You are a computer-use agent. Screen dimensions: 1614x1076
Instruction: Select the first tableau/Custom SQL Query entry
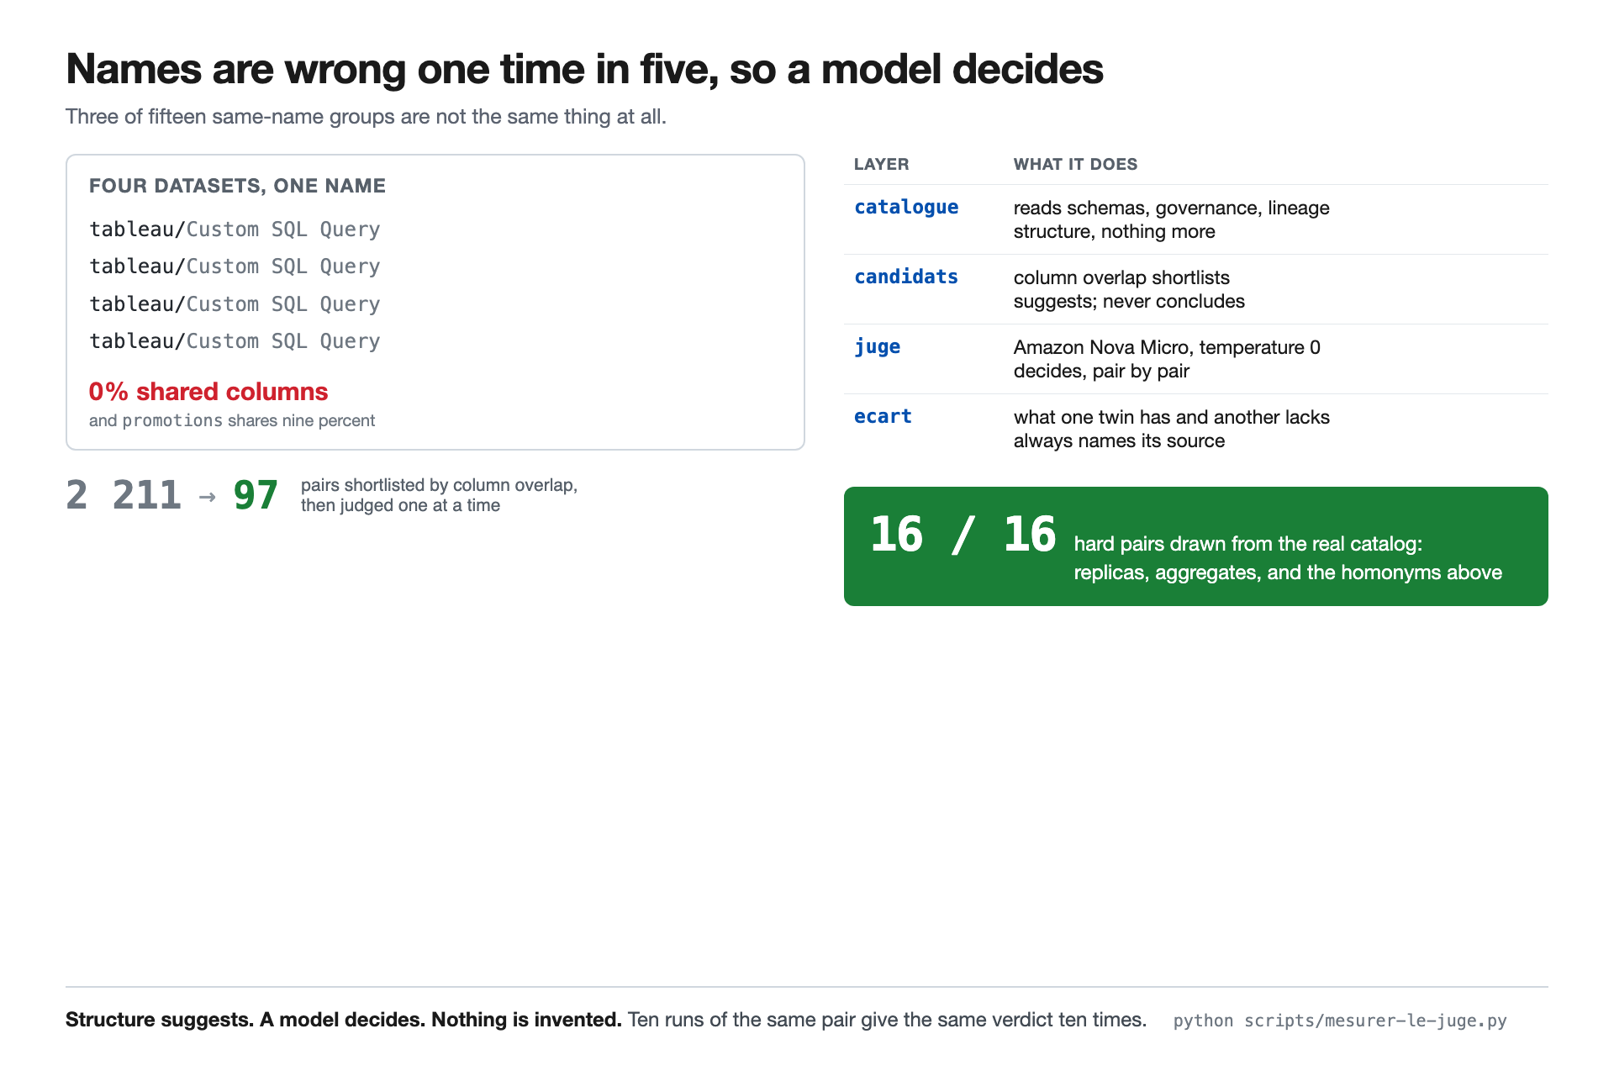(x=235, y=229)
